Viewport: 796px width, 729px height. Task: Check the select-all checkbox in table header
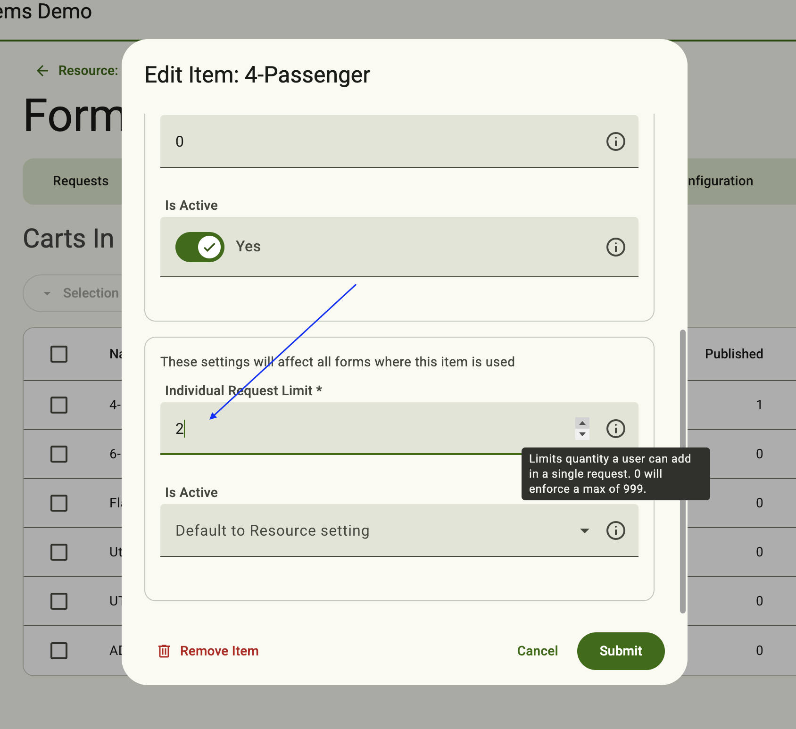(x=59, y=354)
